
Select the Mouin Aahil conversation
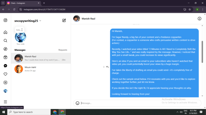point(41,69)
